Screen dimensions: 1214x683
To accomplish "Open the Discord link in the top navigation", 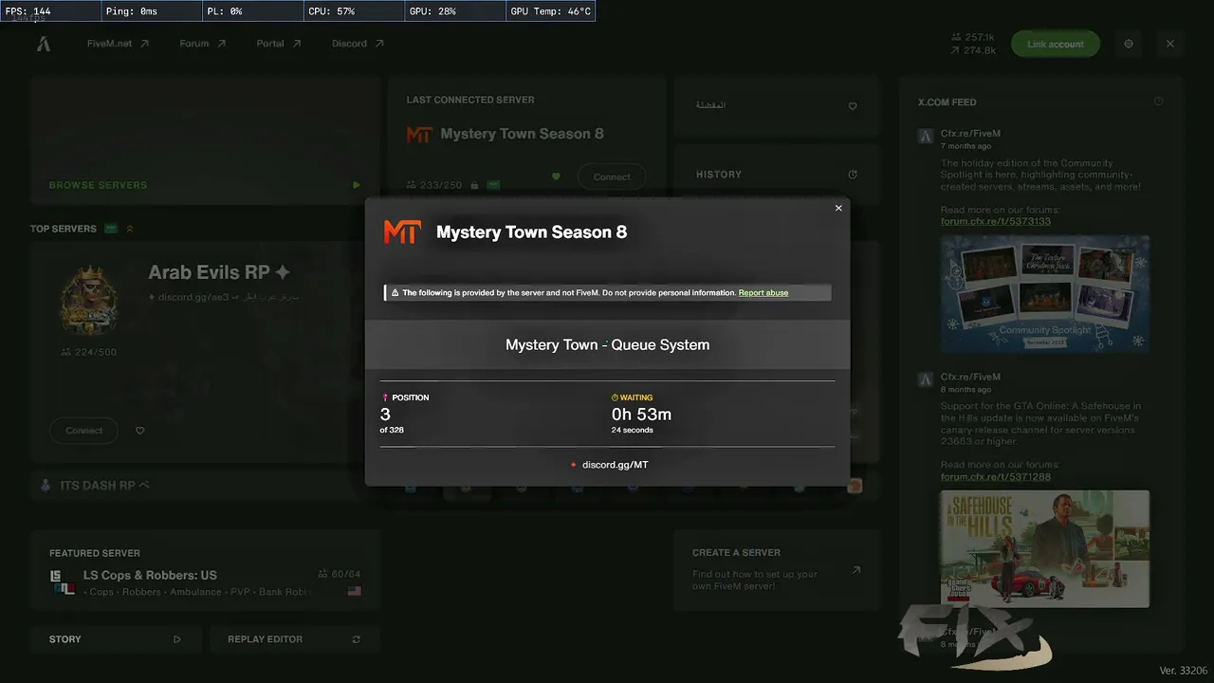I will tap(358, 44).
